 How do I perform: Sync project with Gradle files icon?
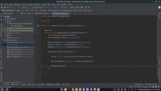pyautogui.click(x=72, y=7)
